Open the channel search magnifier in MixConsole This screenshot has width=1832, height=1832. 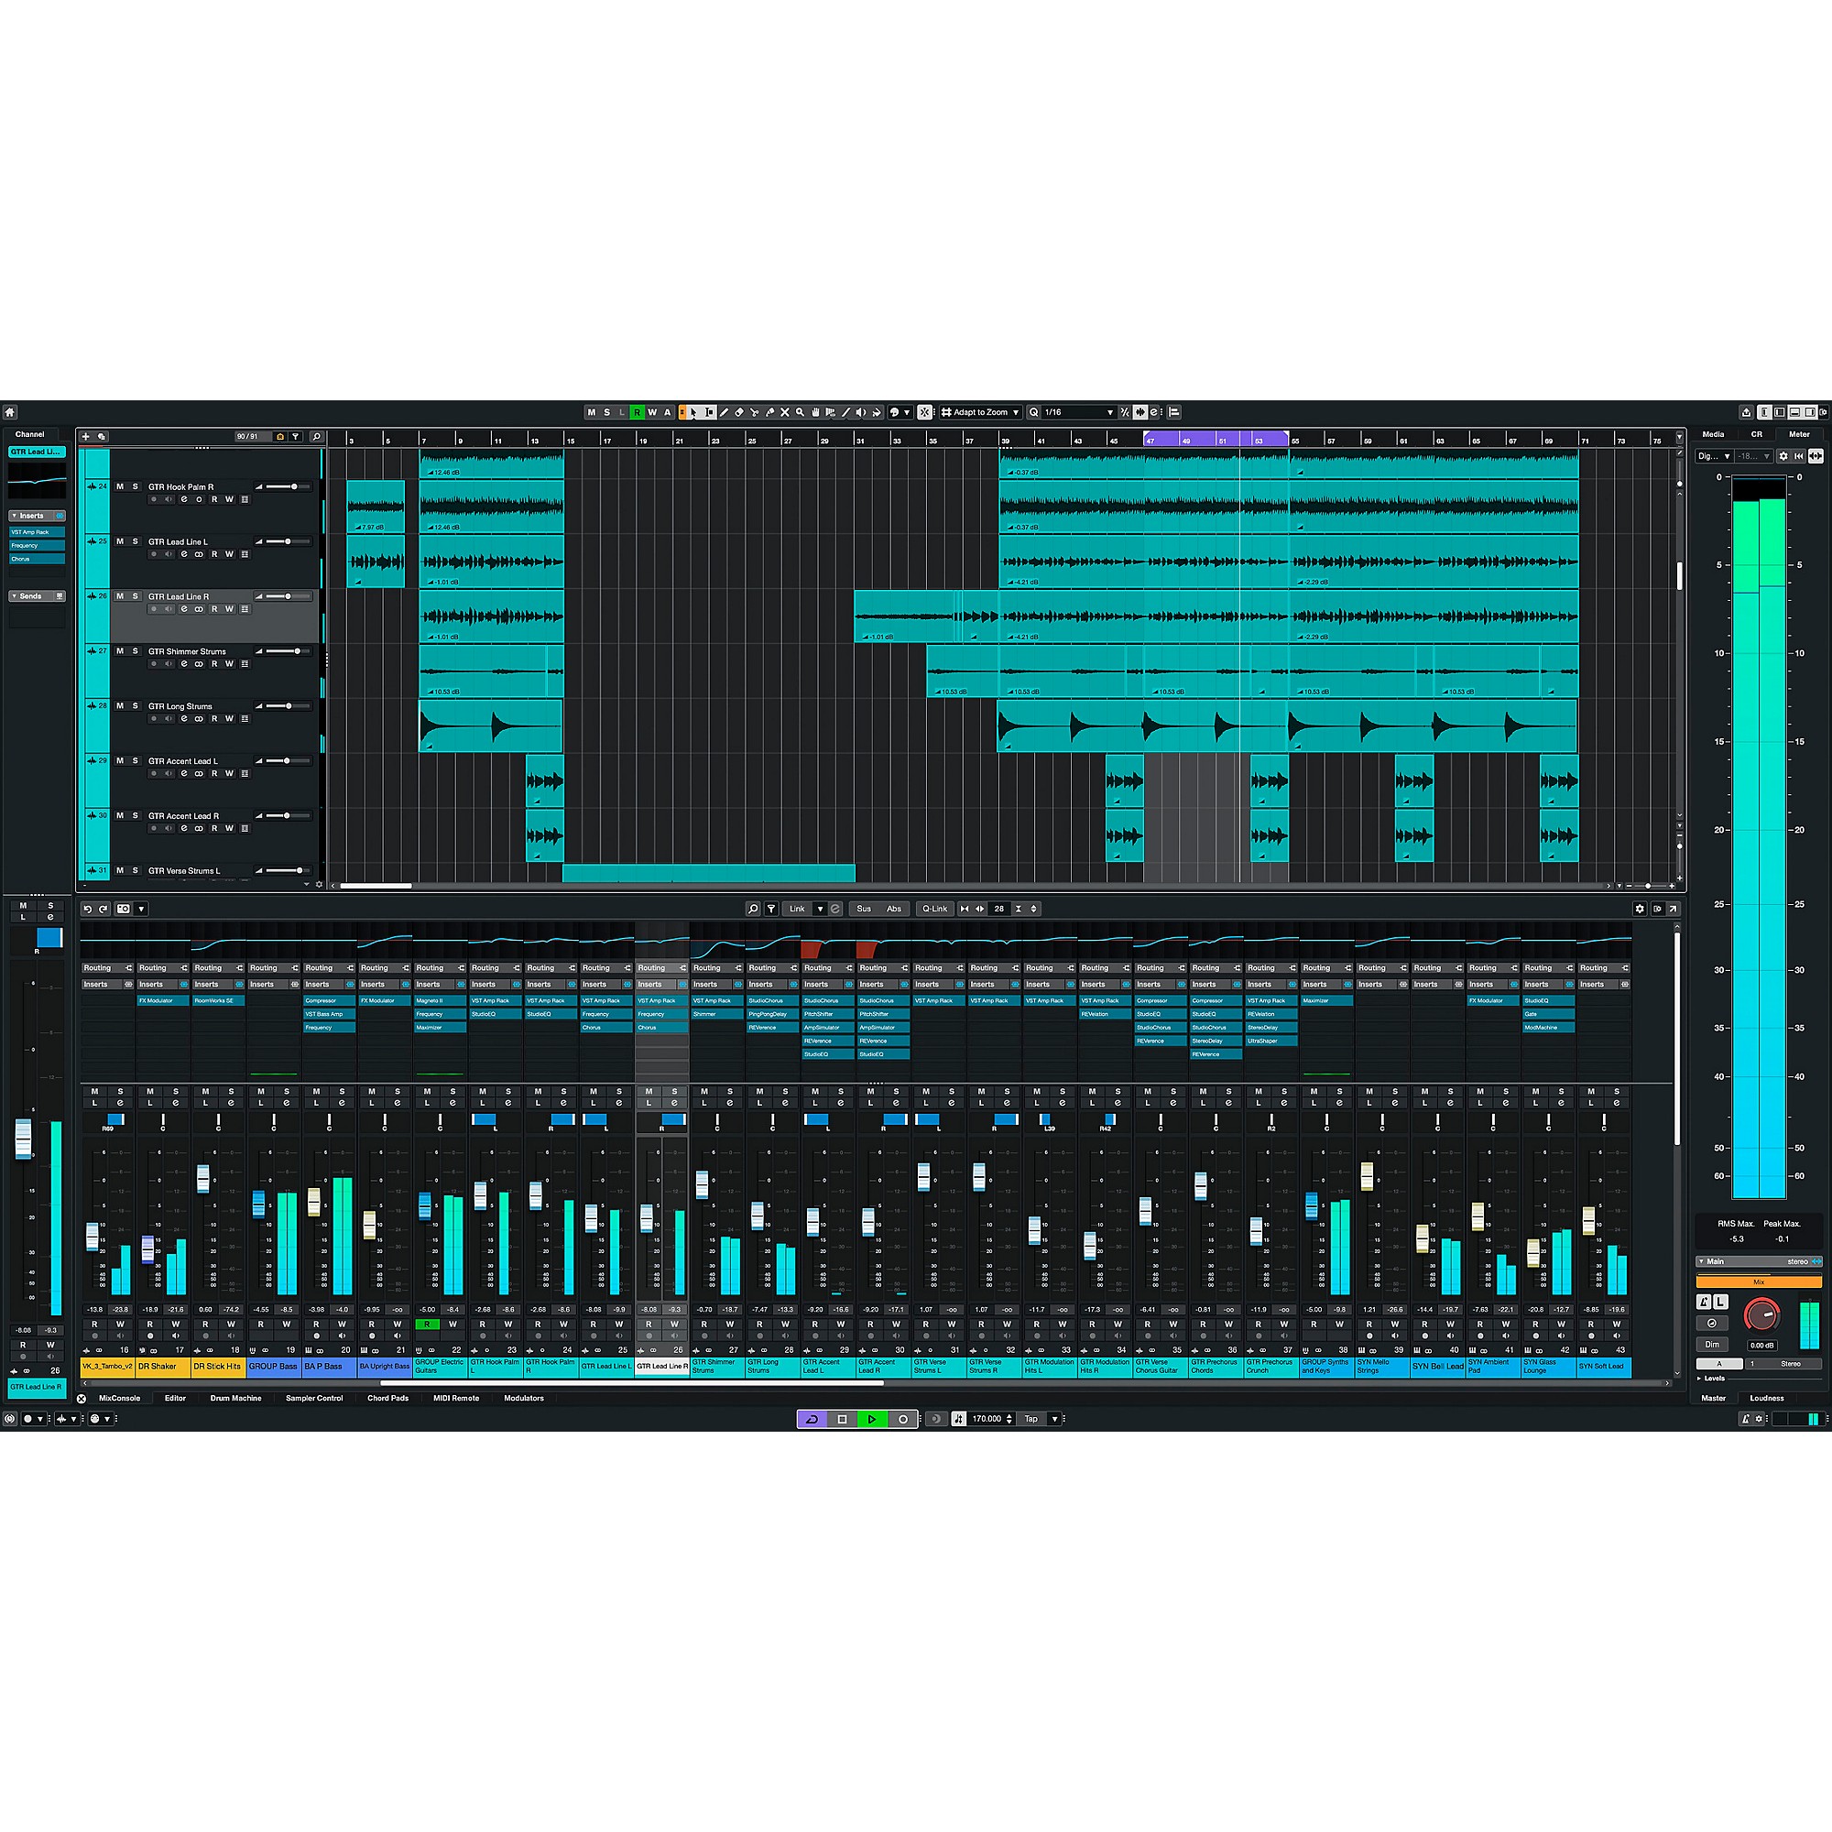click(x=753, y=909)
